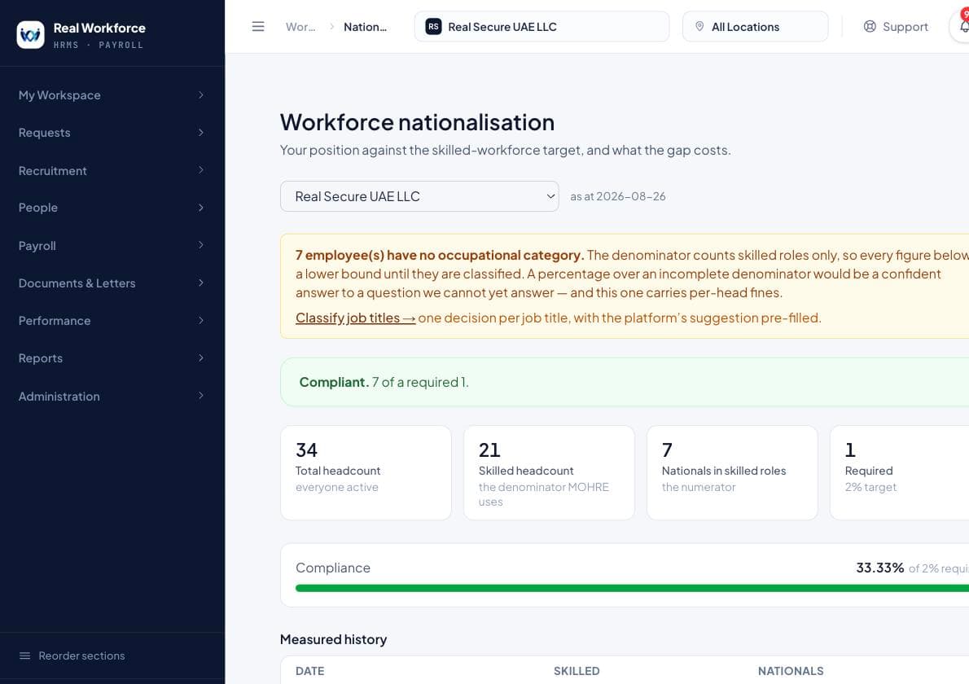This screenshot has height=684, width=969.
Task: Click the RS company avatar badge
Action: (433, 27)
